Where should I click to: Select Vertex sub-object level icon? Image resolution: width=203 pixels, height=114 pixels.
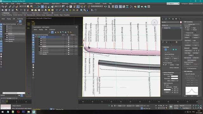click(166, 49)
